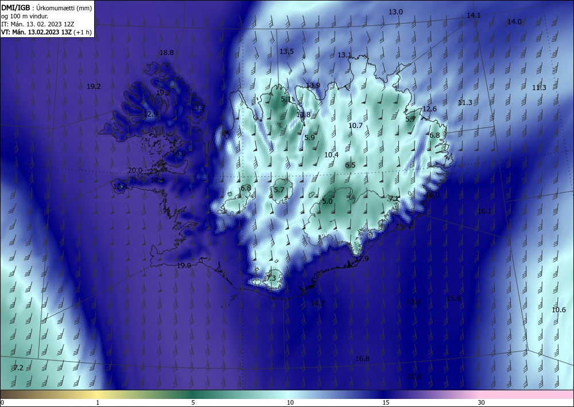Click the 7.1 value on the map
The image size is (574, 407).
(394, 199)
